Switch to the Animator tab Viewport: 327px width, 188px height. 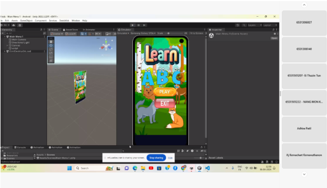(x=89, y=30)
